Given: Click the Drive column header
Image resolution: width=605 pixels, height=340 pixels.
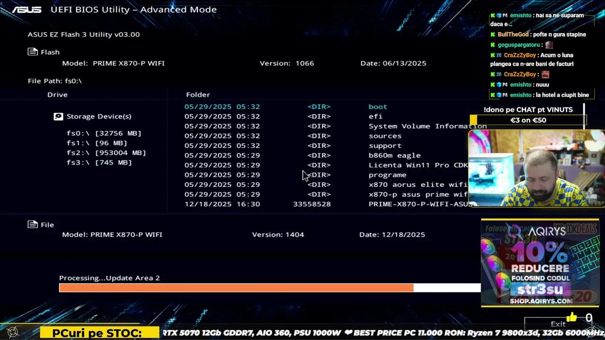Looking at the screenshot, I should pos(57,94).
